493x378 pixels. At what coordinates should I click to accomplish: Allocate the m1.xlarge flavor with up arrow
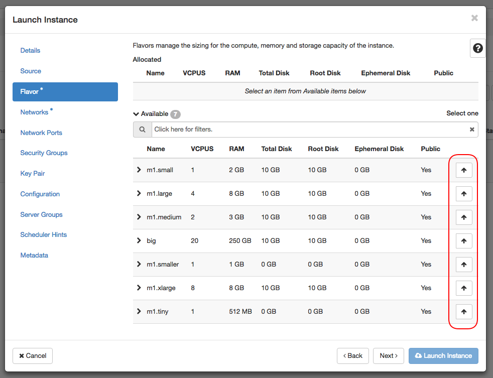tap(464, 288)
